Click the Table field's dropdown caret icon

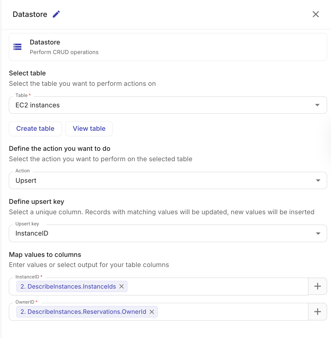click(x=317, y=105)
